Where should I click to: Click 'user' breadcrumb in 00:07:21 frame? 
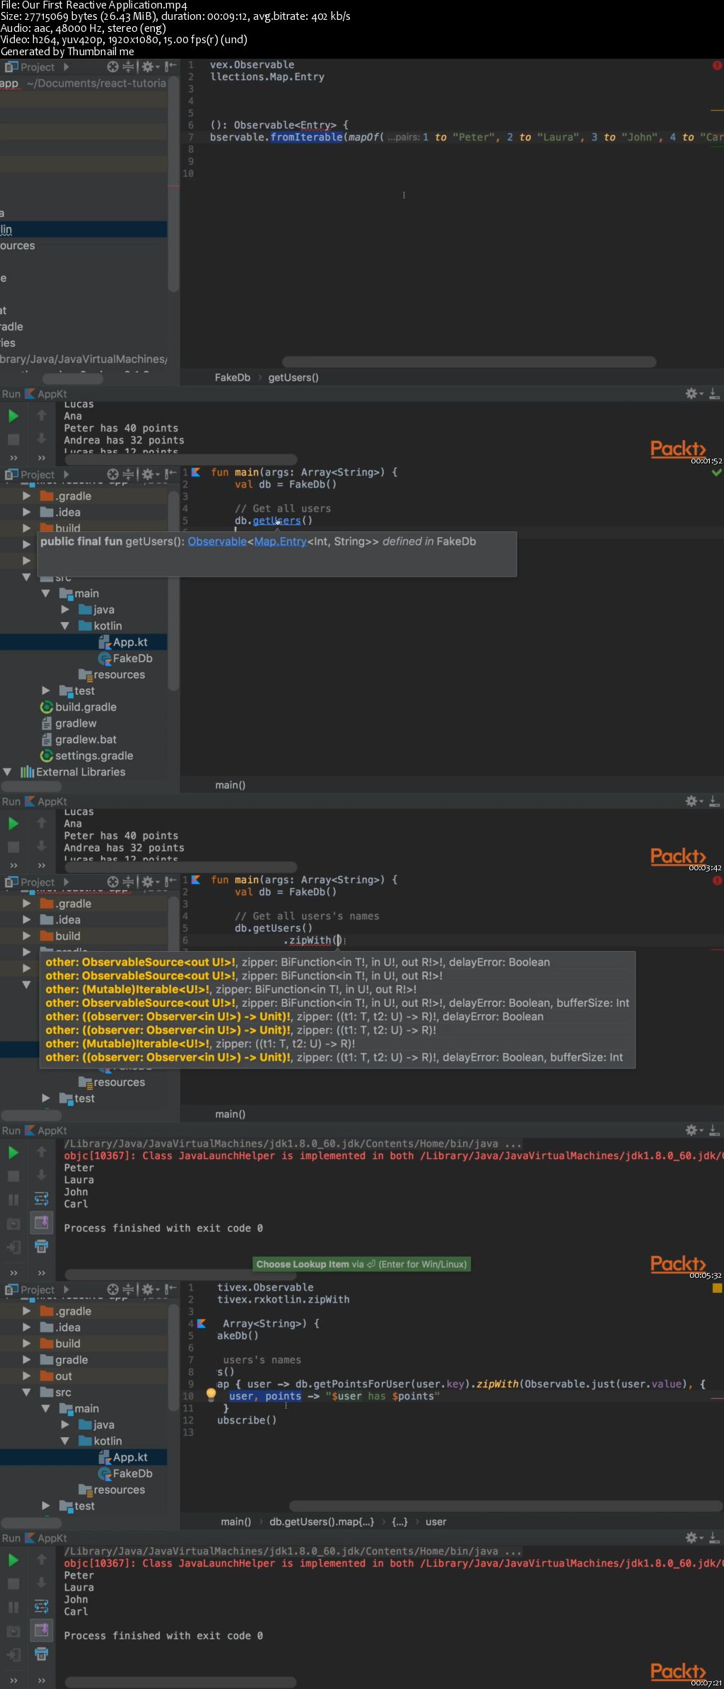[436, 1521]
